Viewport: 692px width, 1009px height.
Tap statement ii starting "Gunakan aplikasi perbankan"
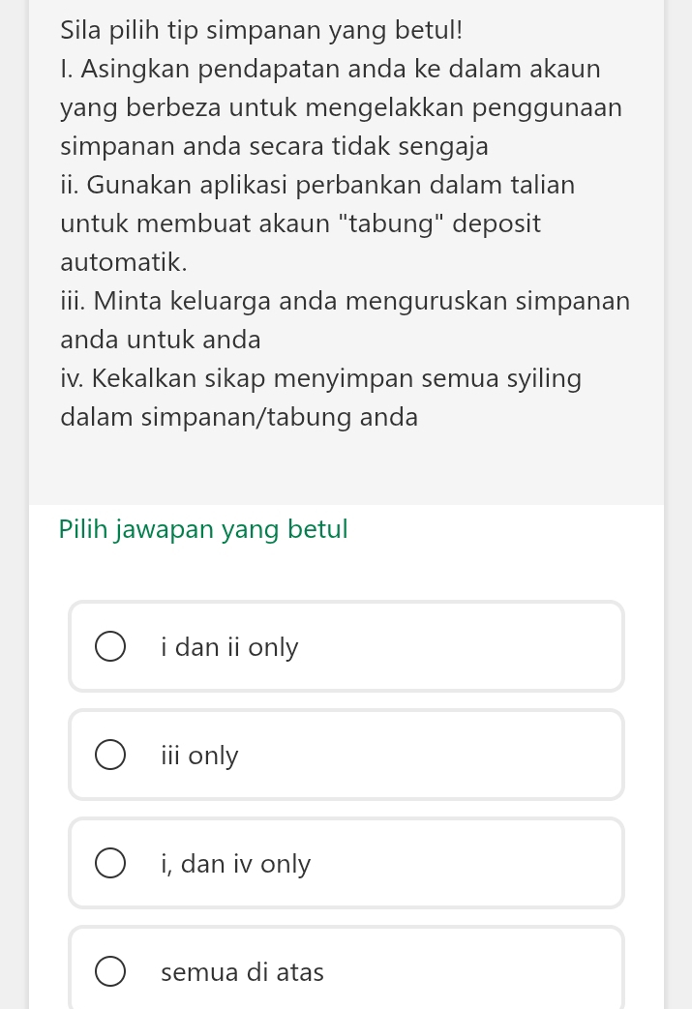317,185
